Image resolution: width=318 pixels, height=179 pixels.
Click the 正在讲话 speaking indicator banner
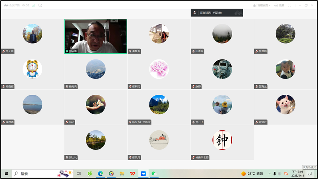[217, 13]
